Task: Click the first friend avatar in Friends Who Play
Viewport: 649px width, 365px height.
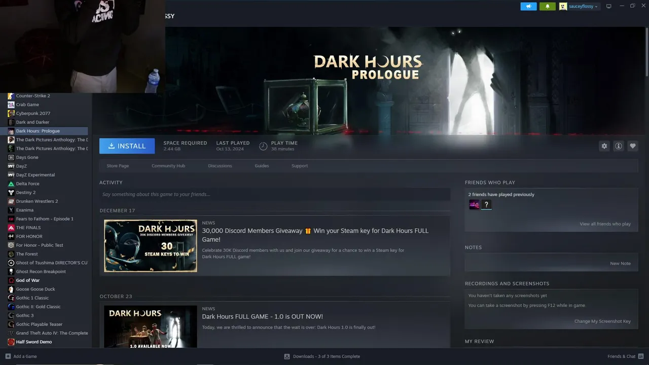Action: tap(474, 205)
